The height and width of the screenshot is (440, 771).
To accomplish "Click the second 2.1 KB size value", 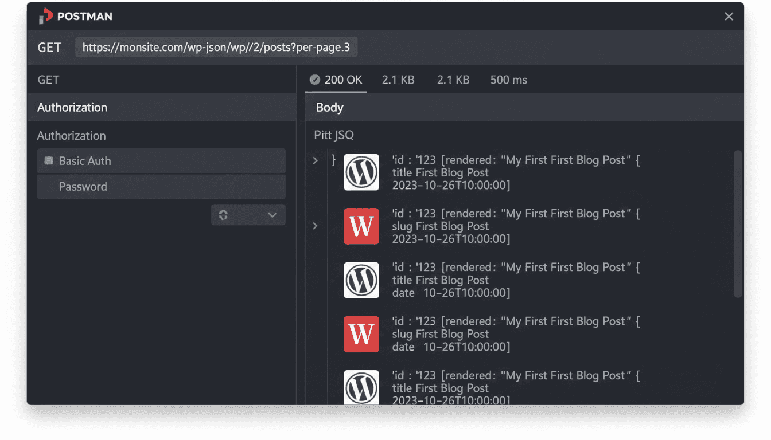I will [453, 80].
